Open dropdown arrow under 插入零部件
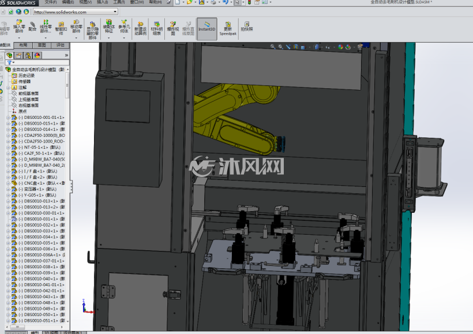 coord(19,38)
